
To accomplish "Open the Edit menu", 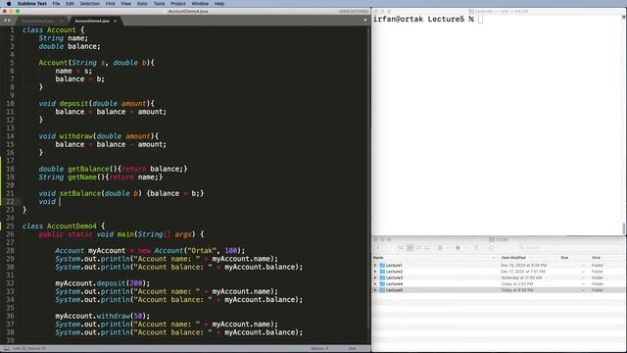I will 70,4.
